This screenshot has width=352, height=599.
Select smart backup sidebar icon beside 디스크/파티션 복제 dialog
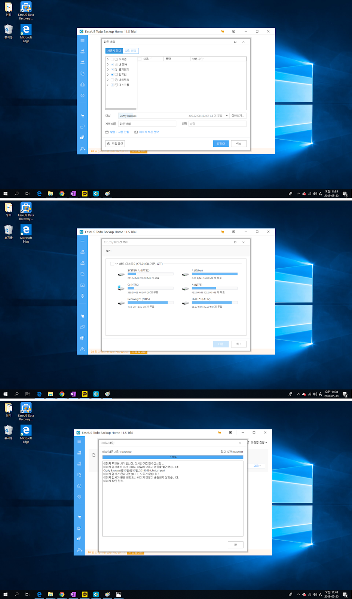82,296
